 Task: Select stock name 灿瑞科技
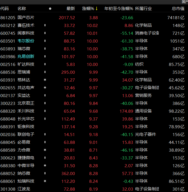26,181
